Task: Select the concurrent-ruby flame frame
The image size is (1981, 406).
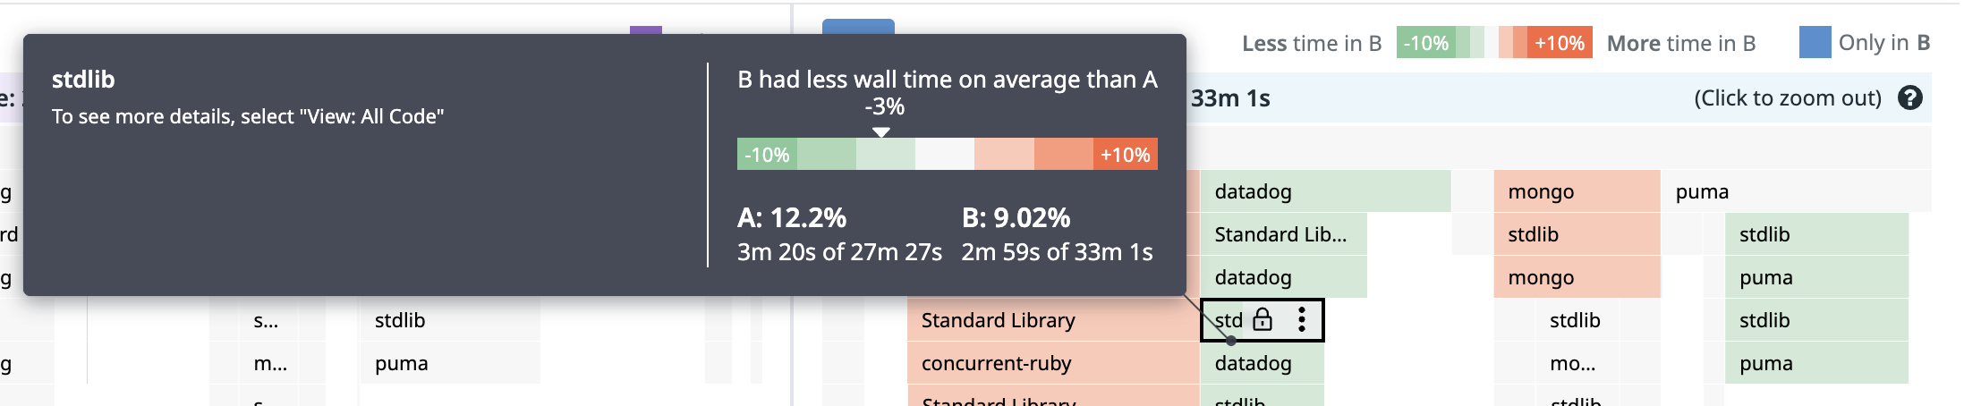Action: pos(1053,363)
